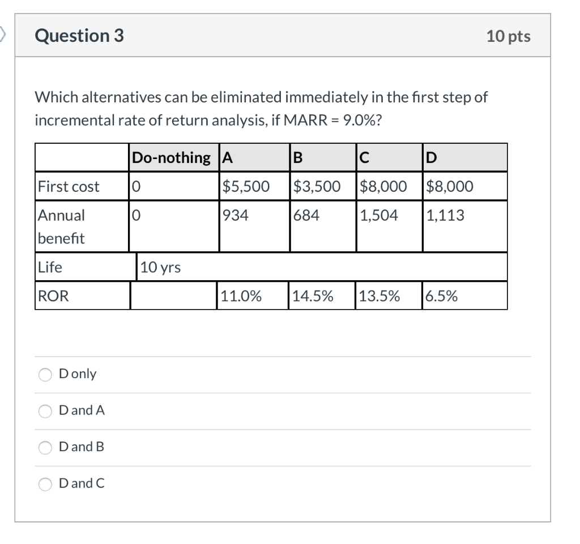Viewport: 580px width, 544px height.
Task: Select the 'D and B' answer option
Action: [x=45, y=447]
